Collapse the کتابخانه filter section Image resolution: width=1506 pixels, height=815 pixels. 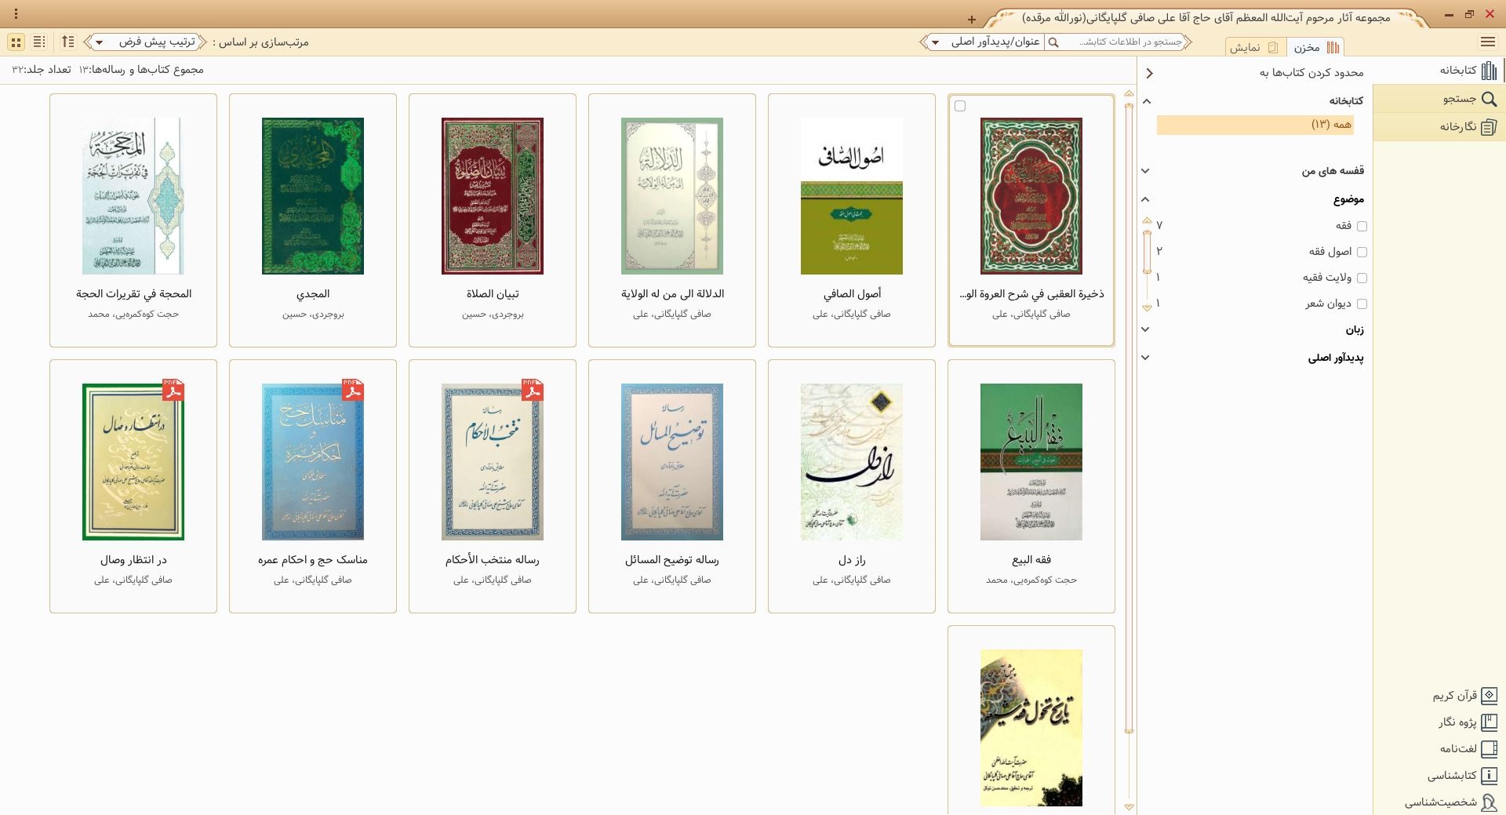point(1147,101)
